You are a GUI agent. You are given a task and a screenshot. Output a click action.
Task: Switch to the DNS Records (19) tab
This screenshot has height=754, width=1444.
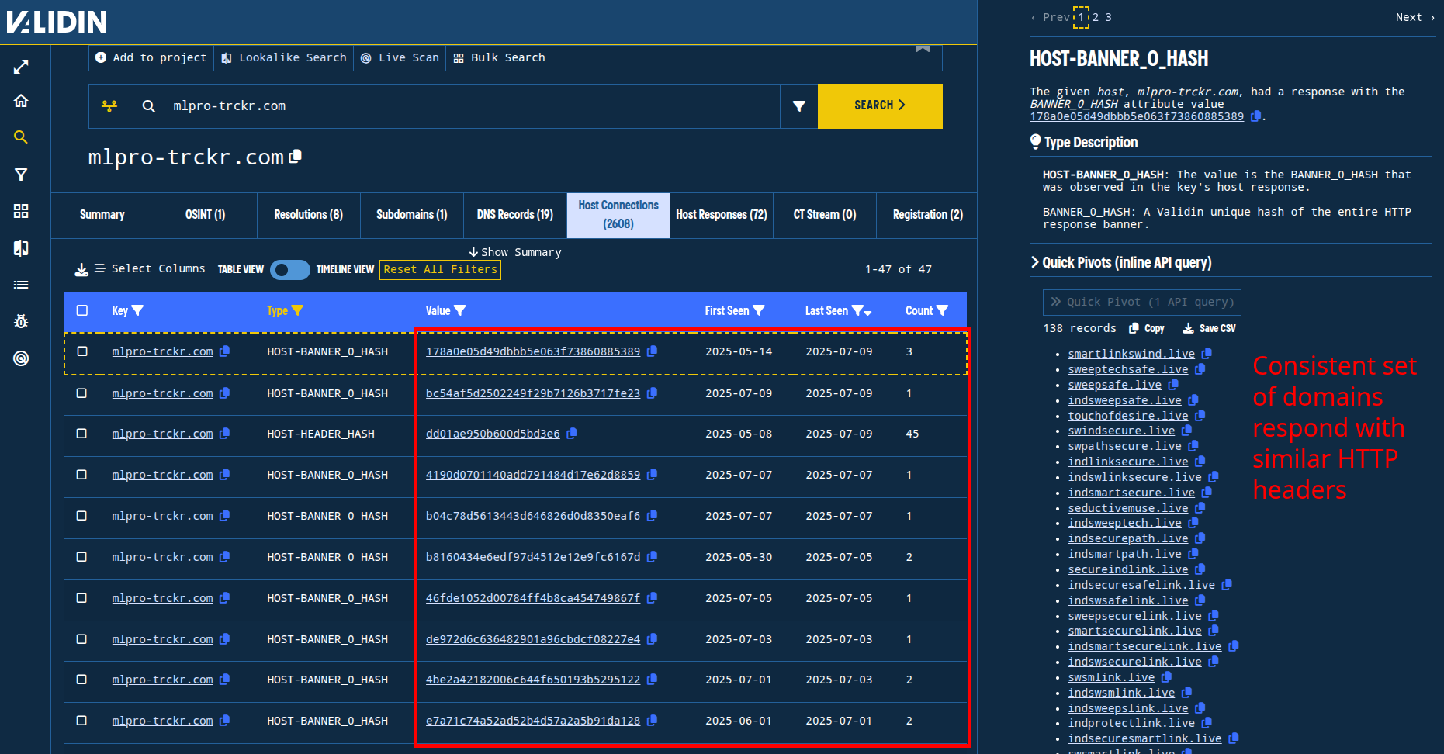click(x=515, y=215)
